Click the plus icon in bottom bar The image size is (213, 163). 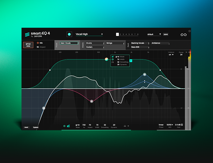[x=128, y=126]
